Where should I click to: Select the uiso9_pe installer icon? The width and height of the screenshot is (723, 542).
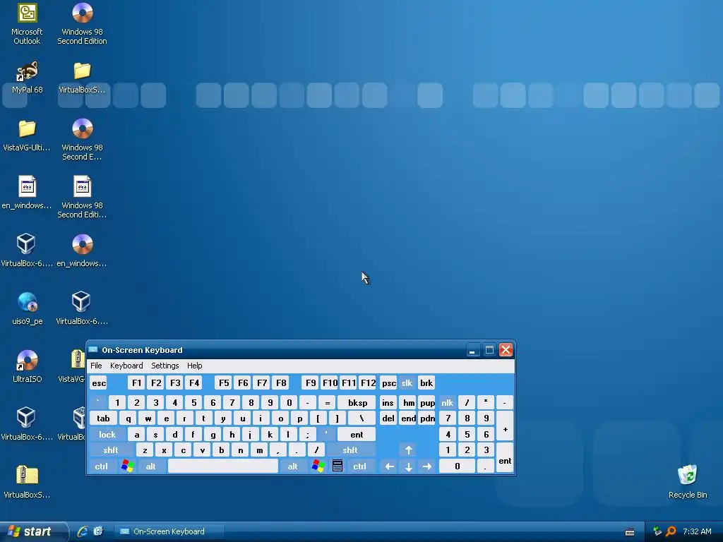pos(27,309)
